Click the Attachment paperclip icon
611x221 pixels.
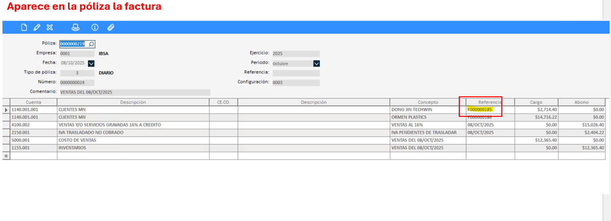[x=111, y=27]
